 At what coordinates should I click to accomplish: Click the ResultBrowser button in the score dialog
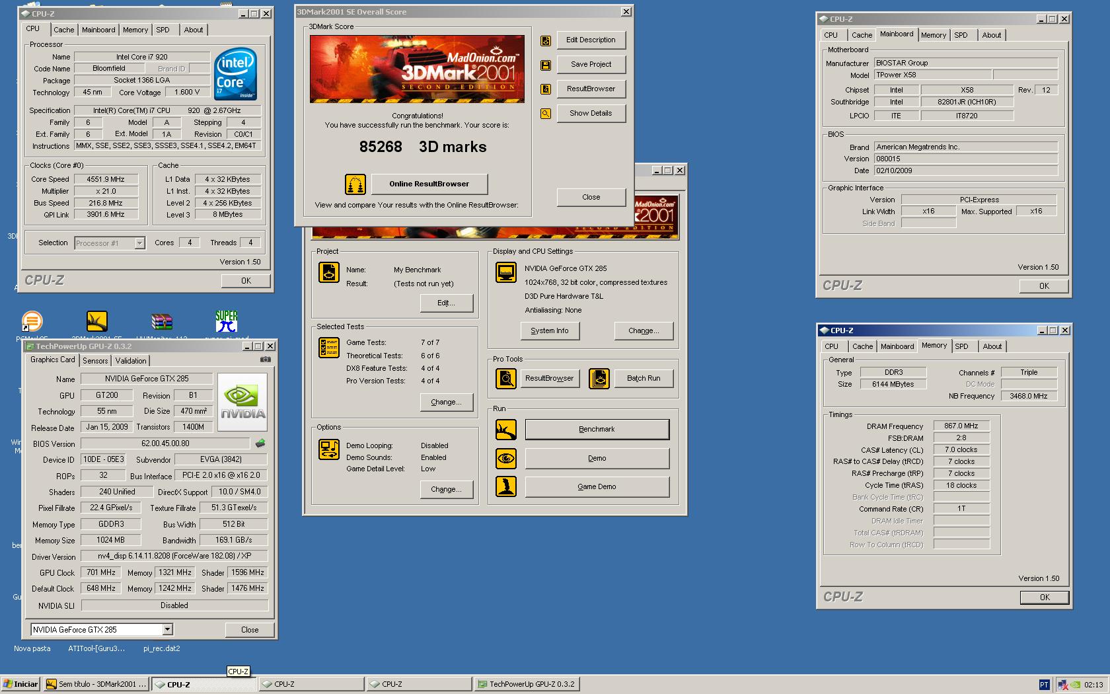click(591, 89)
